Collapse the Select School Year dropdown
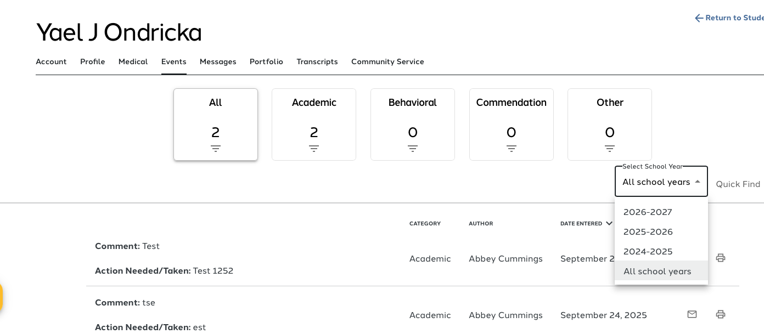 tap(698, 182)
